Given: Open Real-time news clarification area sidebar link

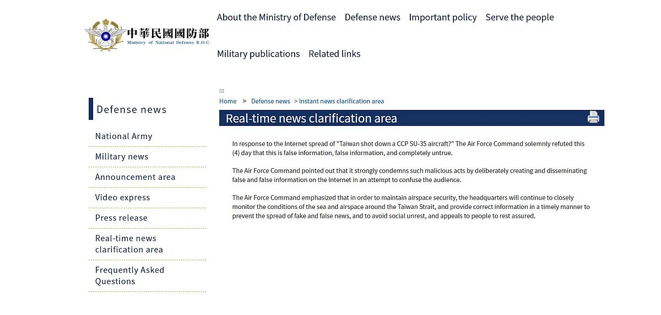Looking at the screenshot, I should coord(129,244).
